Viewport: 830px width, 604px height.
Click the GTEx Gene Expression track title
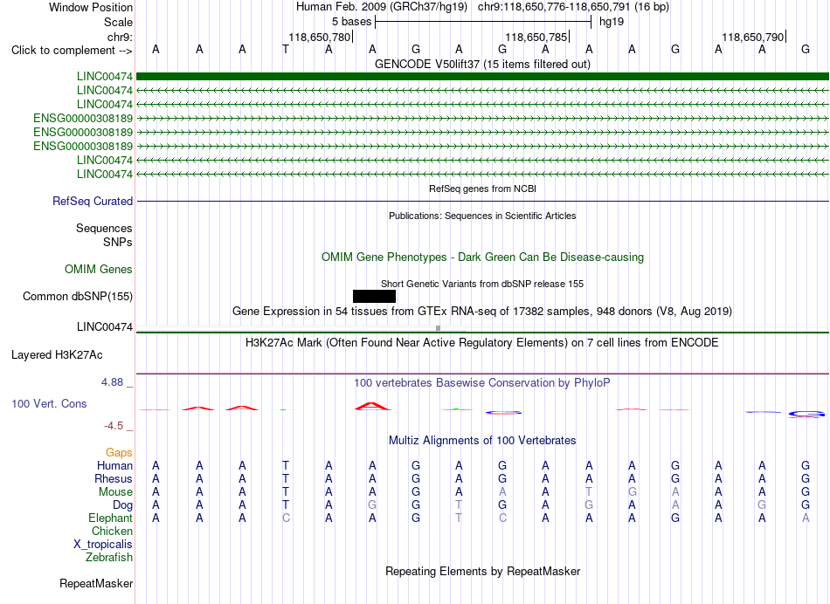(482, 311)
